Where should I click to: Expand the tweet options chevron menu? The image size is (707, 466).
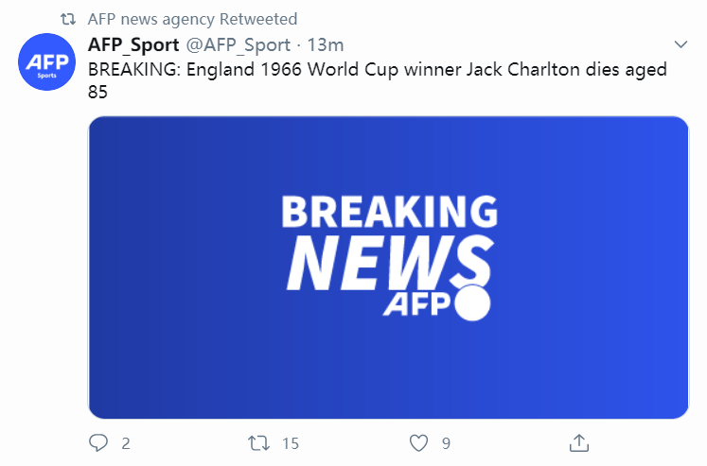[680, 45]
